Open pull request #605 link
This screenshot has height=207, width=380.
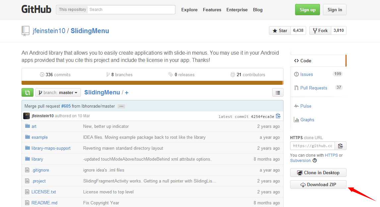66,106
